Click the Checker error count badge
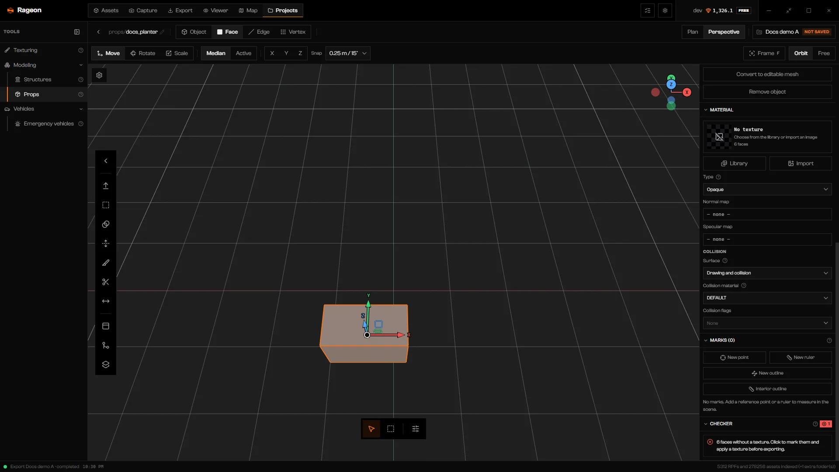Viewport: 839px width, 472px height. point(826,424)
